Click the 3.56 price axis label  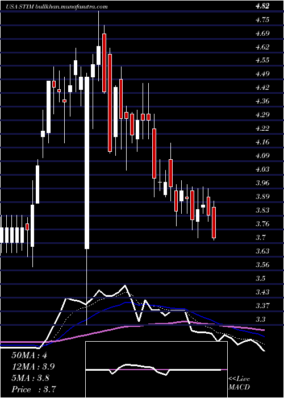(262, 265)
